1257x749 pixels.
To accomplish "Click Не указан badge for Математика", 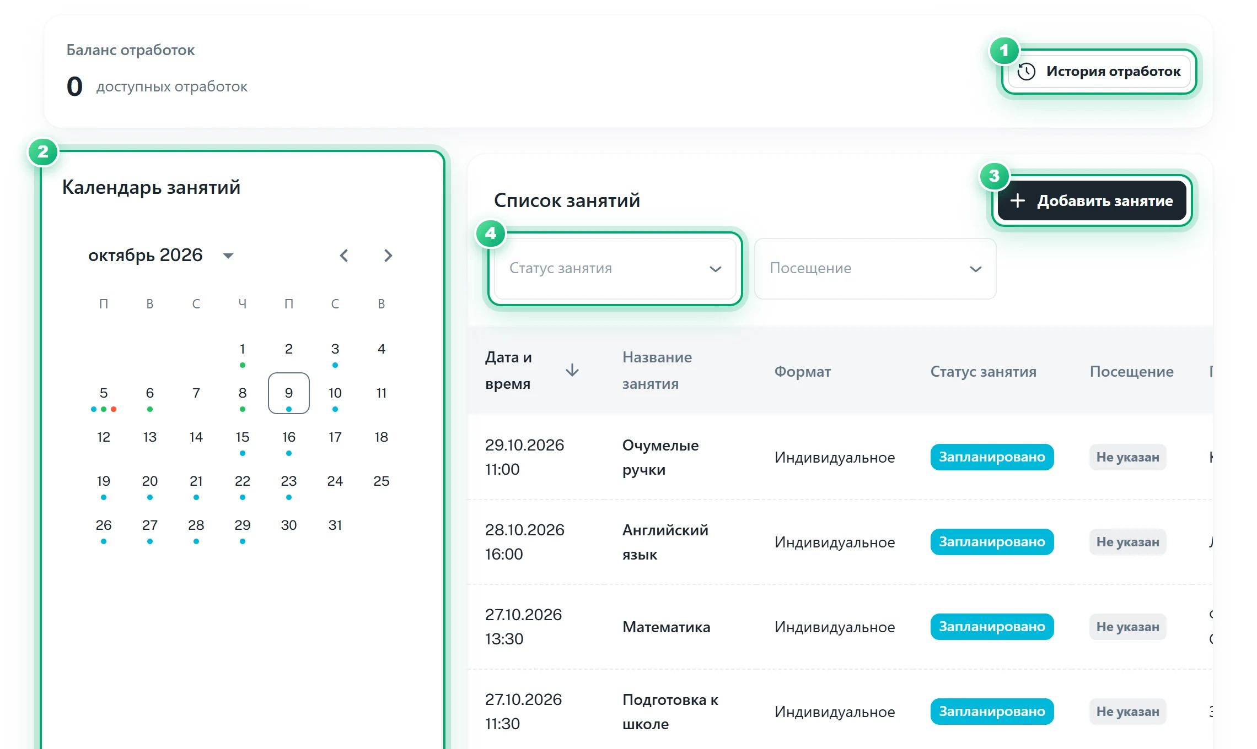I will [1127, 627].
